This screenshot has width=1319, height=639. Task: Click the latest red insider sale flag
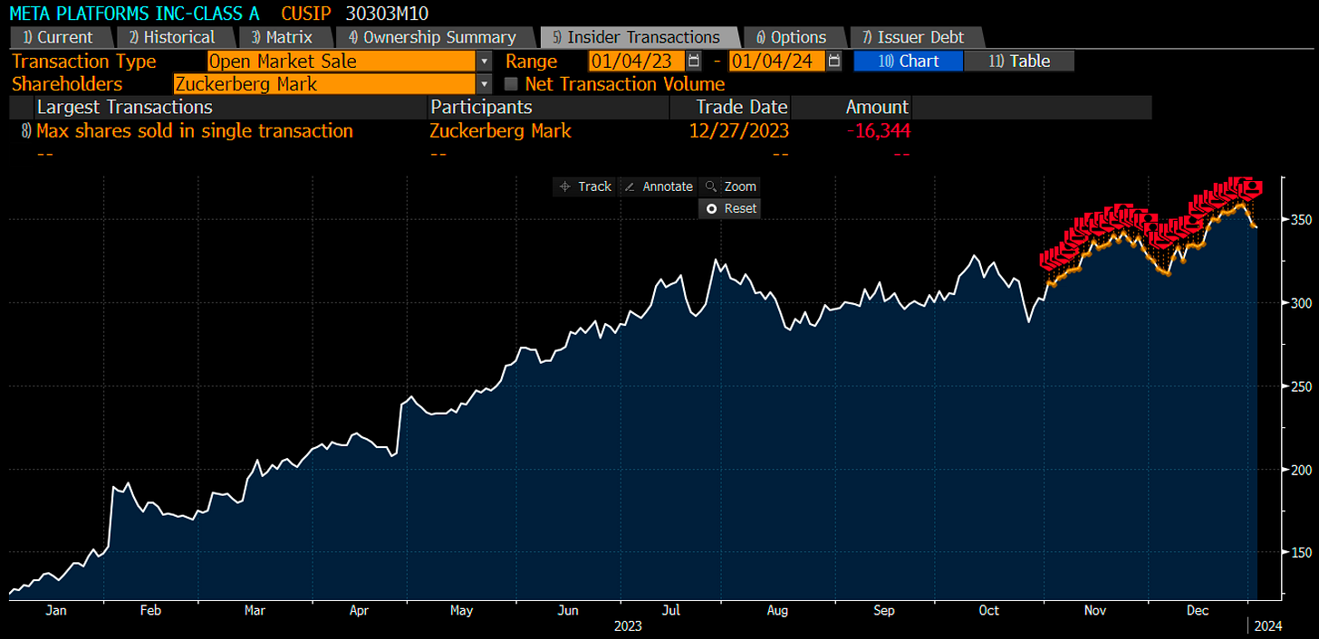tap(1253, 187)
